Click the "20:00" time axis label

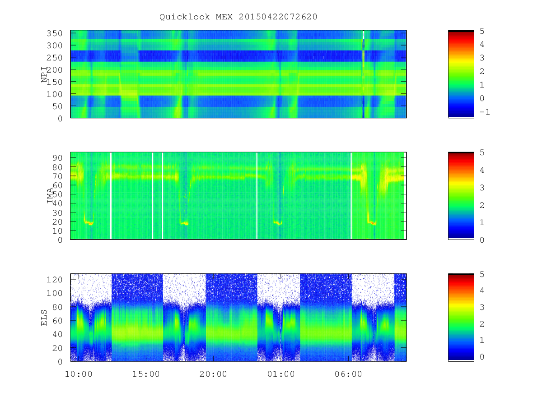point(213,374)
